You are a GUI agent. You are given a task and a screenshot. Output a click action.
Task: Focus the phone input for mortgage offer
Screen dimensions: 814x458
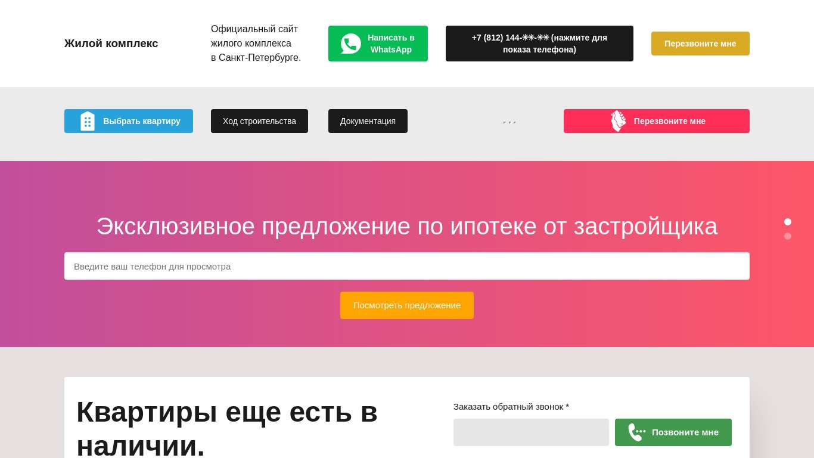click(407, 266)
